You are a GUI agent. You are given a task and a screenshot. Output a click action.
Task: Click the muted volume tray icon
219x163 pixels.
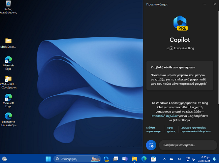[x=193, y=159]
